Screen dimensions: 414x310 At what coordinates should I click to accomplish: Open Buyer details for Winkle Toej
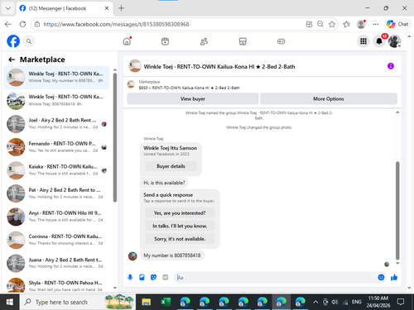click(171, 166)
